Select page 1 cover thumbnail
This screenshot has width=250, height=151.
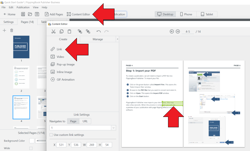click(21, 47)
